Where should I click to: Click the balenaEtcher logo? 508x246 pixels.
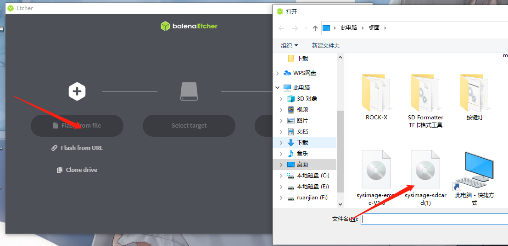pyautogui.click(x=189, y=26)
